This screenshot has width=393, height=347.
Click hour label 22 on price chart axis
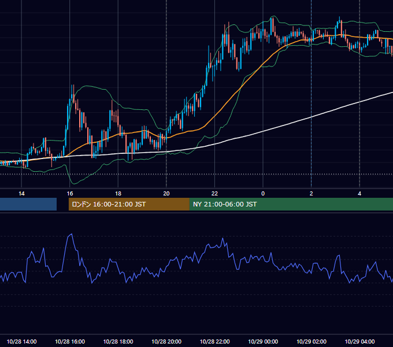tap(214, 194)
